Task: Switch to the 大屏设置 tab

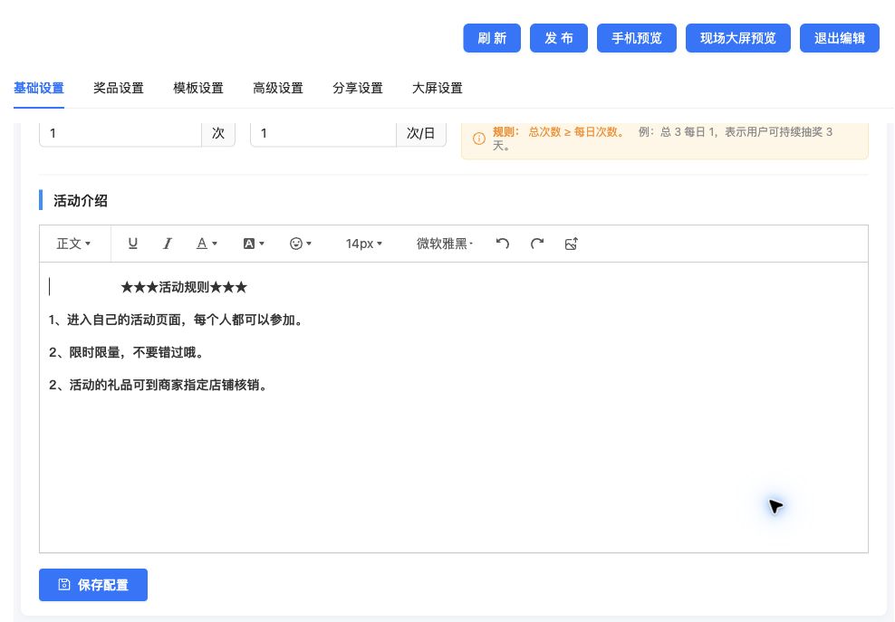Action: pyautogui.click(x=438, y=88)
